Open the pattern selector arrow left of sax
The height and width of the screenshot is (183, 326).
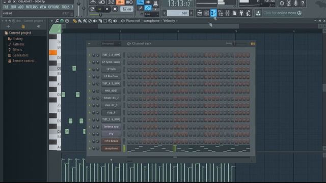click(165, 13)
